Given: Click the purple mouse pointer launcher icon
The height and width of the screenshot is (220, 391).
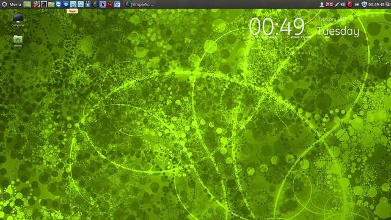Looking at the screenshot, I should coord(103,4).
